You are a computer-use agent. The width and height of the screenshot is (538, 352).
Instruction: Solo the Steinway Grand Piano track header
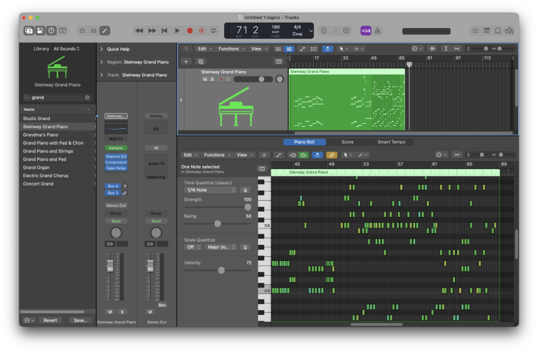click(x=212, y=79)
